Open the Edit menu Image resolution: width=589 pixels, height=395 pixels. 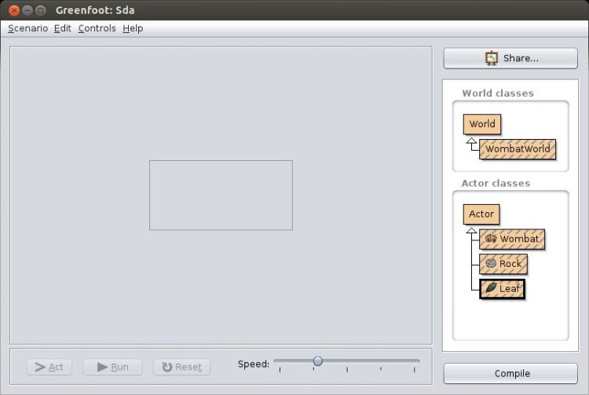(x=62, y=28)
